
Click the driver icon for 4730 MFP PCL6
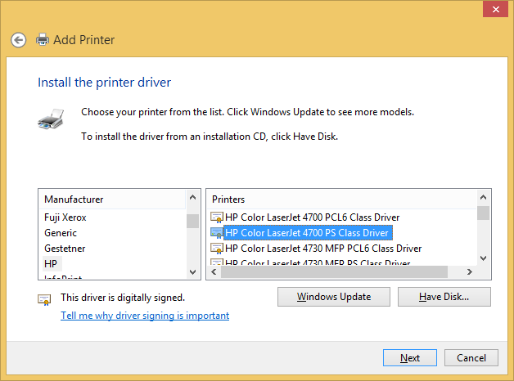pos(217,249)
